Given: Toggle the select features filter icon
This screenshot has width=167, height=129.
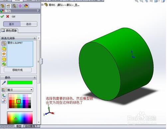Looking at the screenshot, I should 4,64.
